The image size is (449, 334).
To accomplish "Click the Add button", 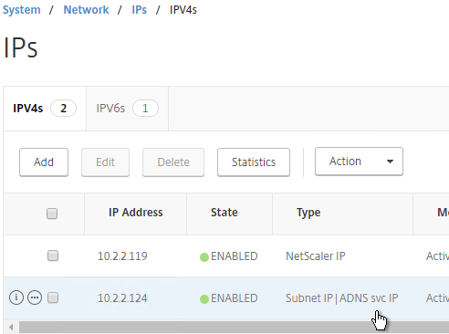I will click(x=44, y=162).
